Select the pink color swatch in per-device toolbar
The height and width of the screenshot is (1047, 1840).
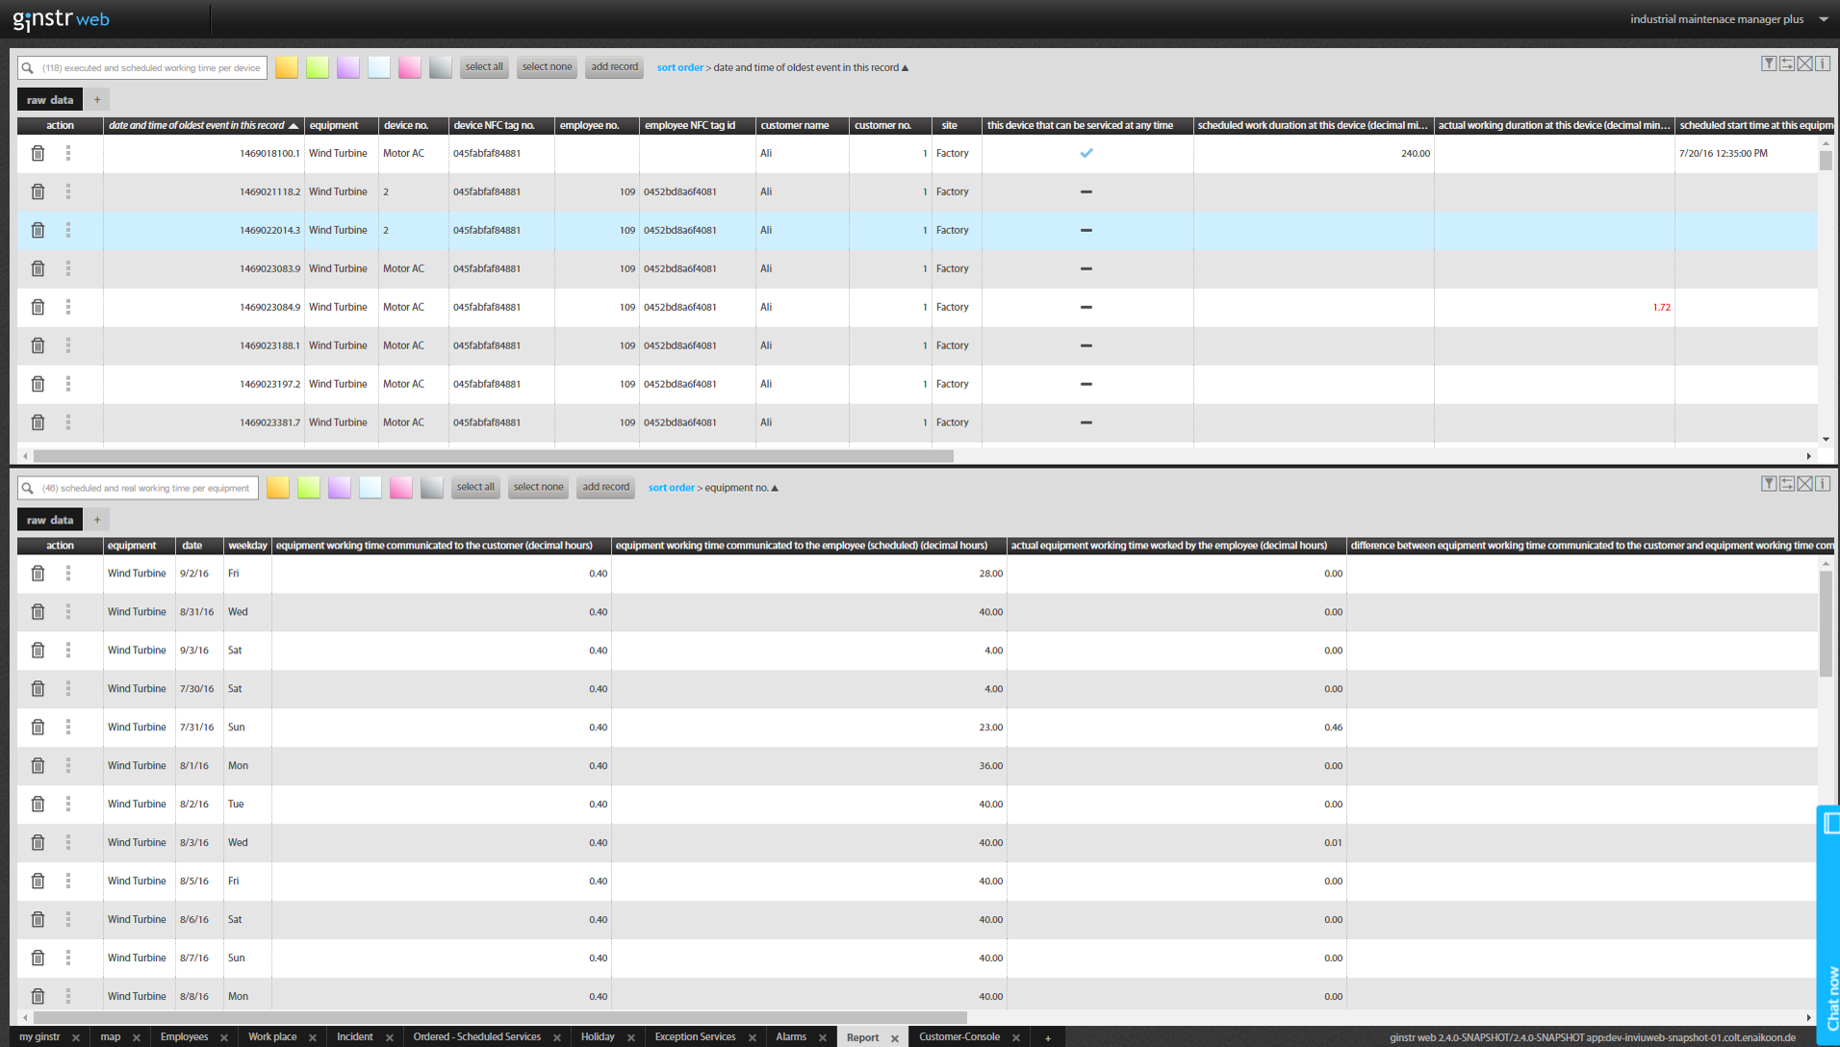pyautogui.click(x=410, y=67)
